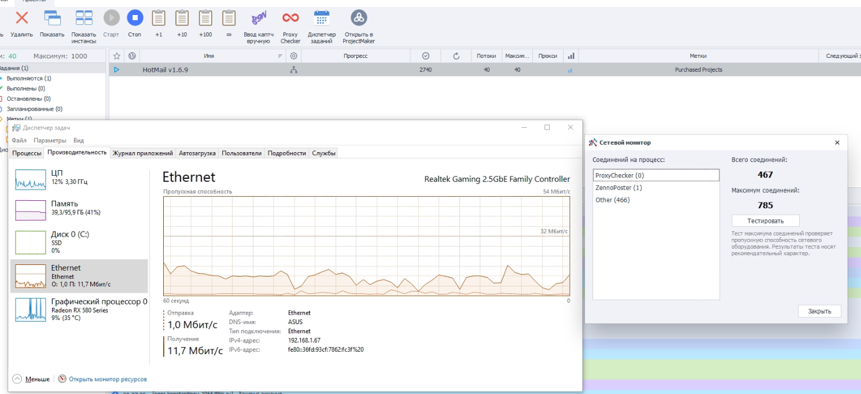Click Show instances (Показать инстансы) icon

pyautogui.click(x=84, y=19)
